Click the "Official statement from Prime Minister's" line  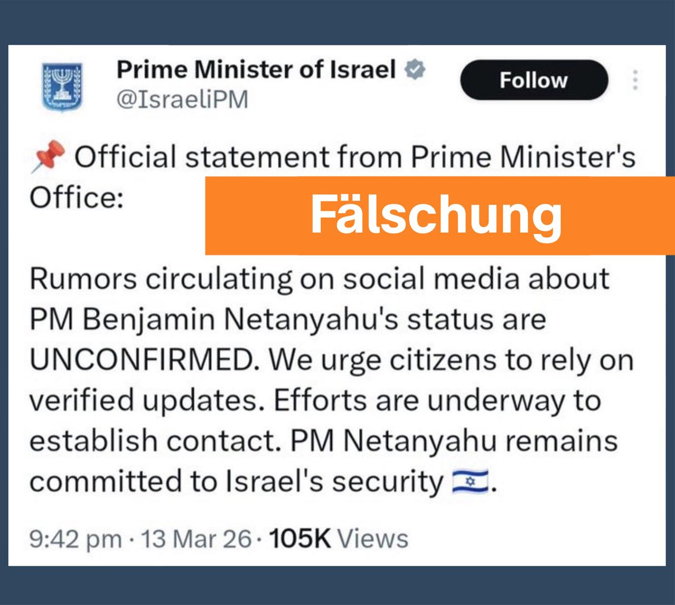354,157
